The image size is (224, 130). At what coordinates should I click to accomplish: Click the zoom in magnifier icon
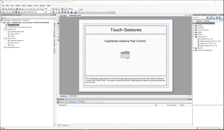click(53, 9)
